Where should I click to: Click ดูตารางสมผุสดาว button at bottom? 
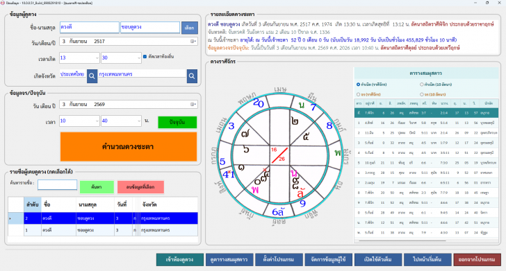pyautogui.click(x=229, y=259)
